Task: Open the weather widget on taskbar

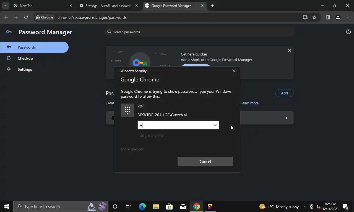Action: point(279,206)
